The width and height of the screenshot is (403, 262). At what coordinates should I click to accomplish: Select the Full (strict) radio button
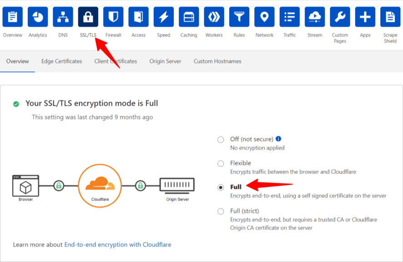point(221,212)
